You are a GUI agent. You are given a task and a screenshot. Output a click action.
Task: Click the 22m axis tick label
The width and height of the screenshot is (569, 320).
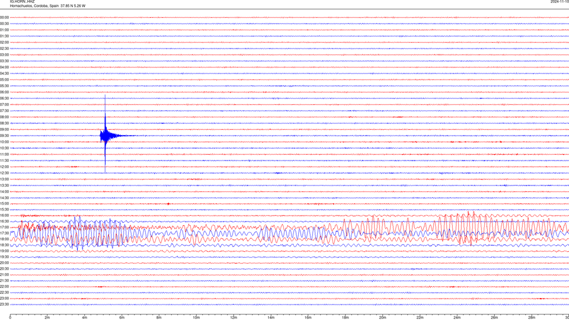click(x=420, y=318)
